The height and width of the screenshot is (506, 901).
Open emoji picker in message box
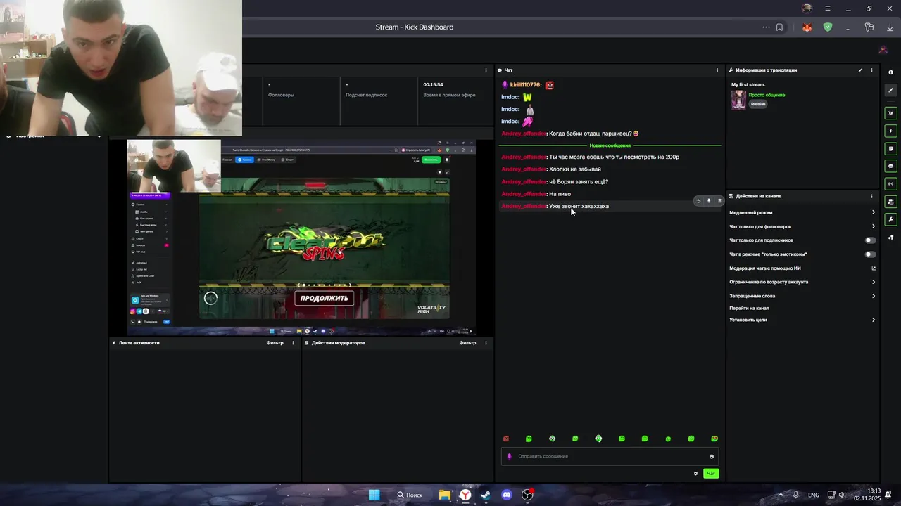(x=712, y=457)
